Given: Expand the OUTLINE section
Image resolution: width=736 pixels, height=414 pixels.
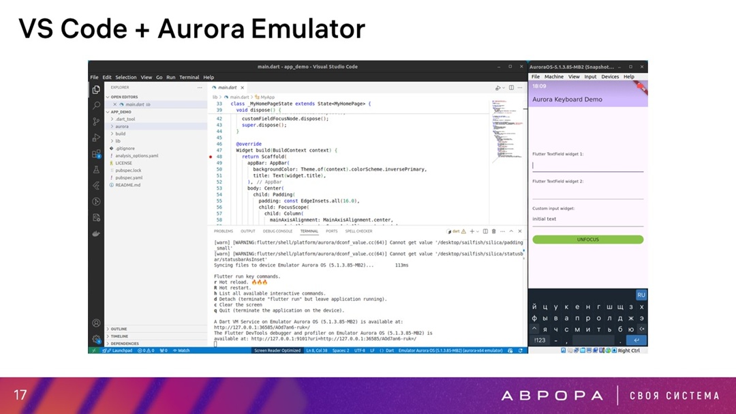Looking at the screenshot, I should 118,329.
